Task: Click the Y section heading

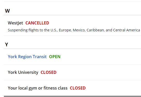Action: click(x=6, y=45)
